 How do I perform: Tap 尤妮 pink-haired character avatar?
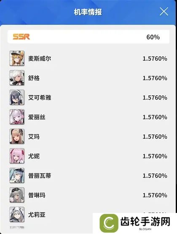[x=17, y=156]
